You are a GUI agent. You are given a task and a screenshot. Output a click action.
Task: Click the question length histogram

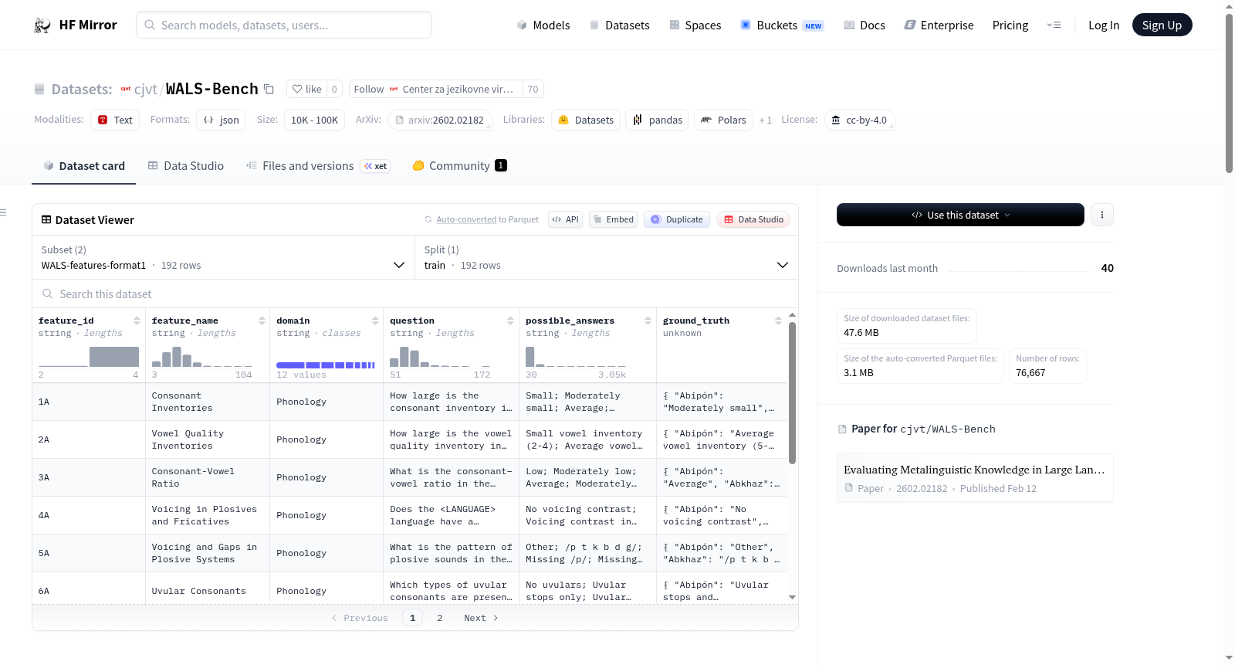tap(440, 356)
